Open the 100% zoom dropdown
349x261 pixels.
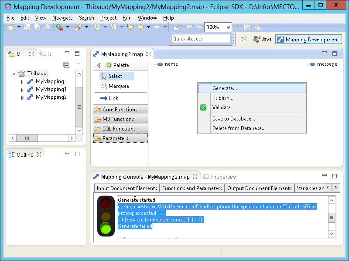tap(228, 27)
